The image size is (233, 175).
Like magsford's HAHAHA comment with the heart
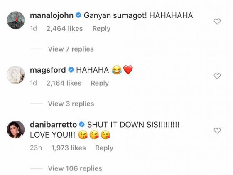[x=217, y=76]
